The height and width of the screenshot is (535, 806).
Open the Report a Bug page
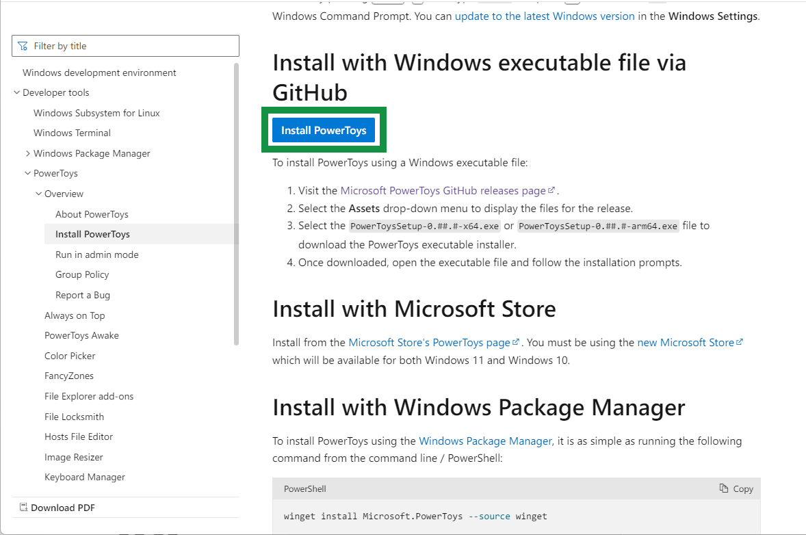click(83, 295)
